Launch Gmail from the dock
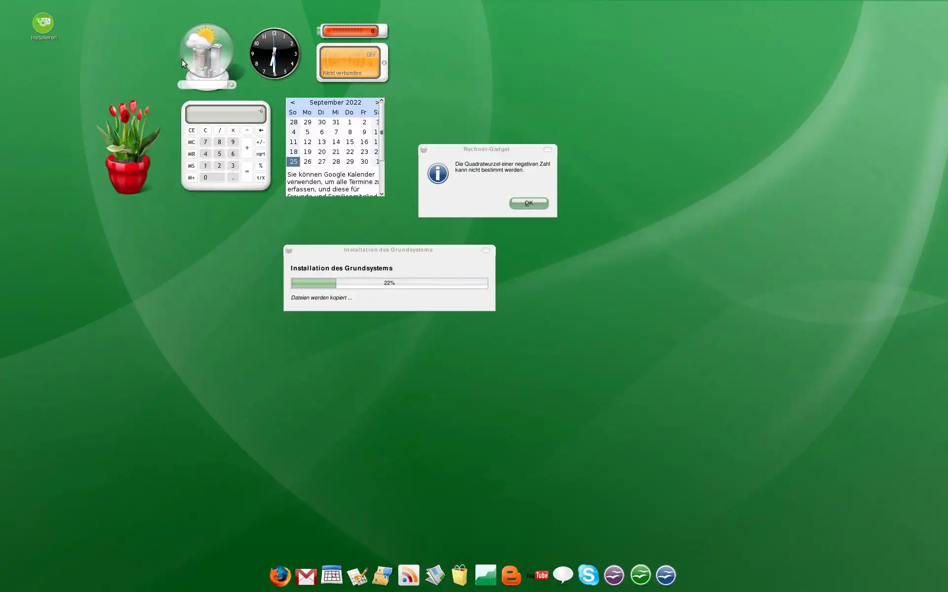 click(306, 576)
